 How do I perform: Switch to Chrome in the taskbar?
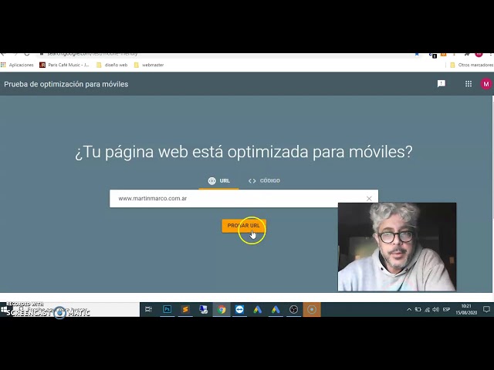[x=222, y=310]
